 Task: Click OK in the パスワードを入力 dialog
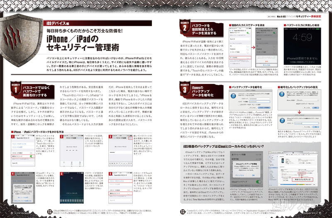(x=315, y=127)
